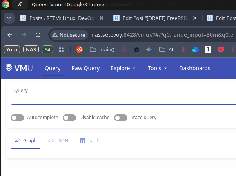
Task: Open the Pocket bookmark icon
Action: [221, 49]
